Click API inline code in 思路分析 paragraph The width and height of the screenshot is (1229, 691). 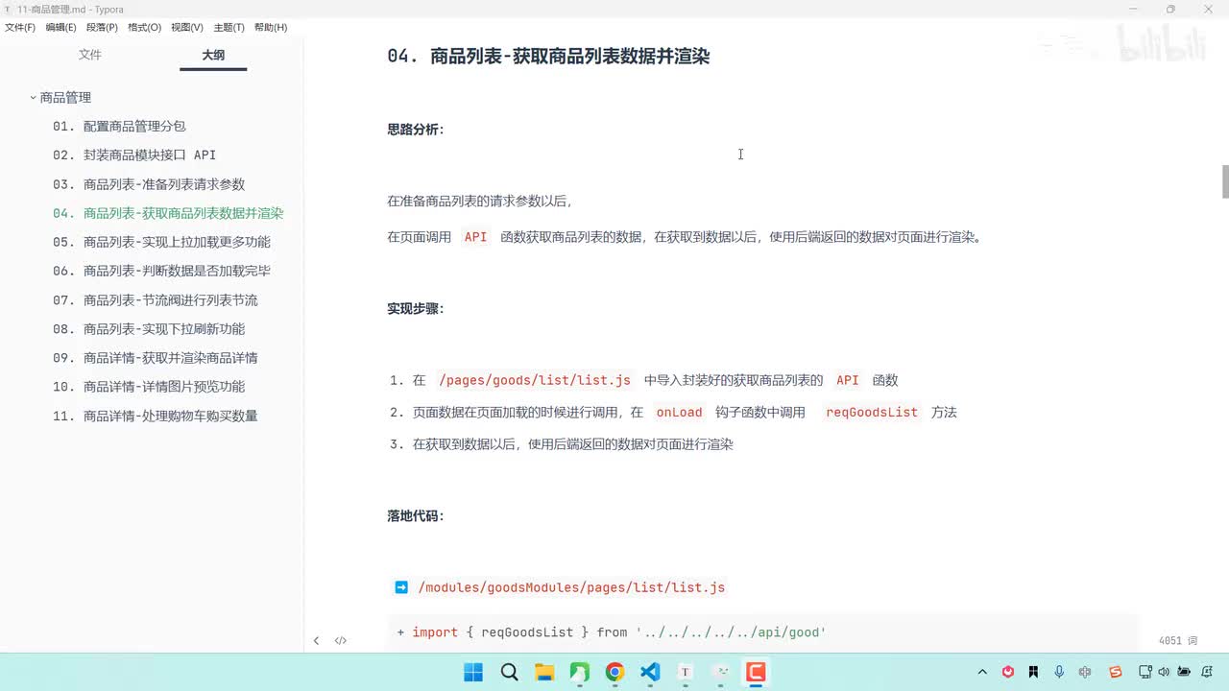tap(475, 237)
